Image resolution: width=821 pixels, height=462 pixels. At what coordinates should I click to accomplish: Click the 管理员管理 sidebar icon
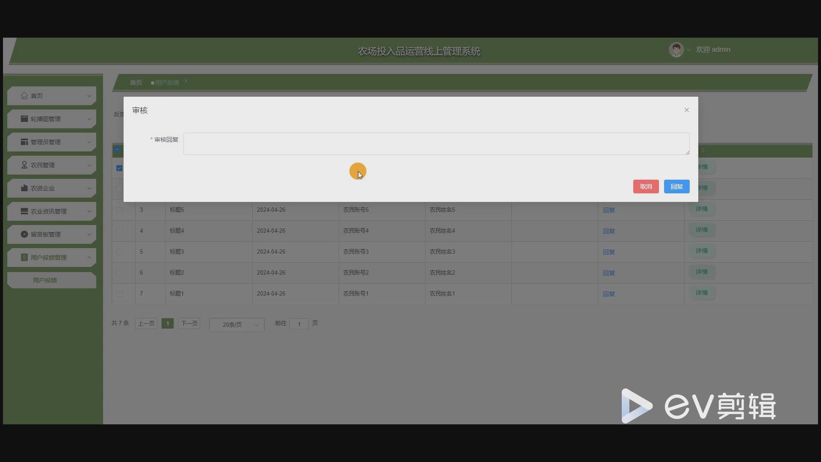tap(24, 142)
